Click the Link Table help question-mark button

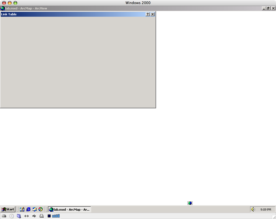(148, 14)
